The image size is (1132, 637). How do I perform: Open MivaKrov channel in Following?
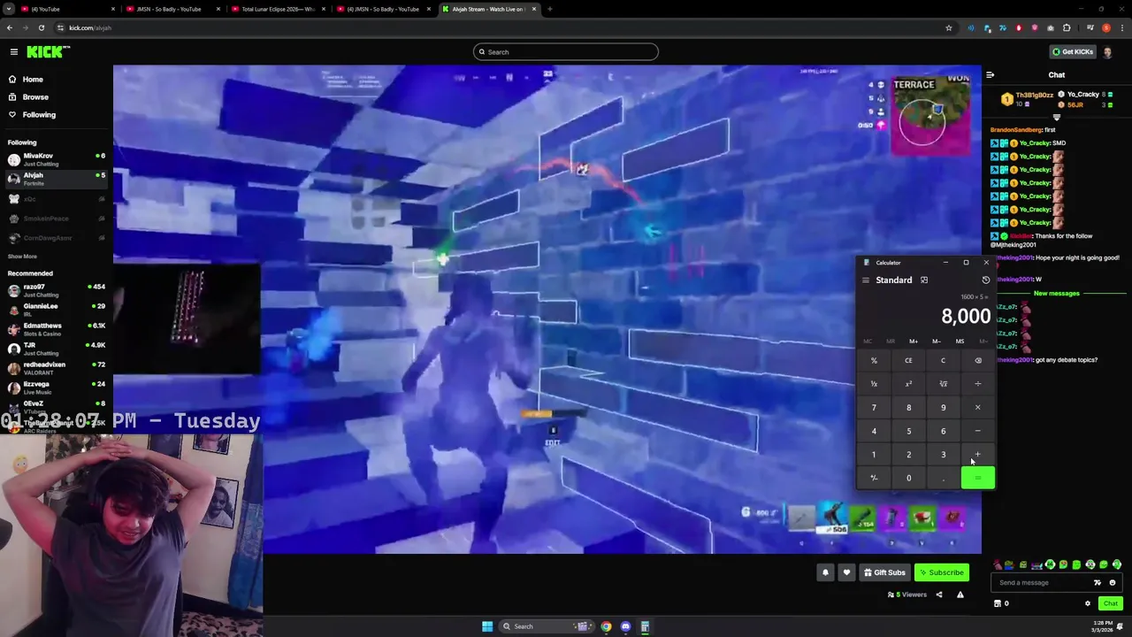55,159
